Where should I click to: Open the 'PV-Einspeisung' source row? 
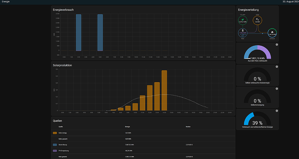pos(143,151)
